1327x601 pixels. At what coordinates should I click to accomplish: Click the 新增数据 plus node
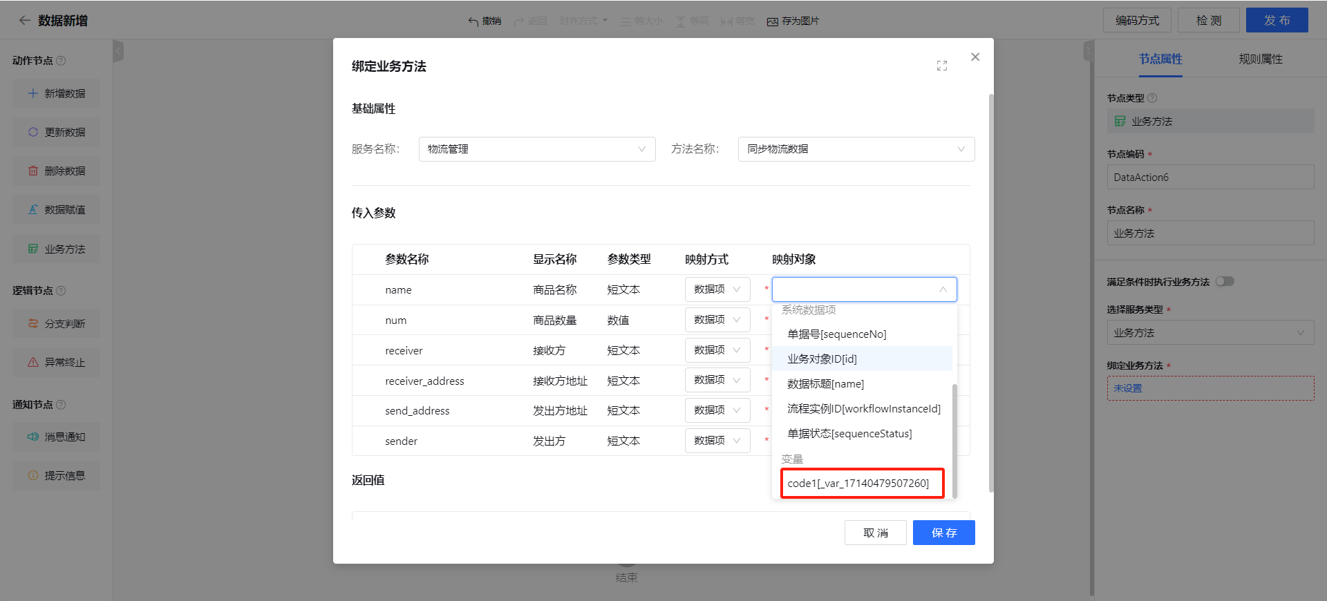56,93
